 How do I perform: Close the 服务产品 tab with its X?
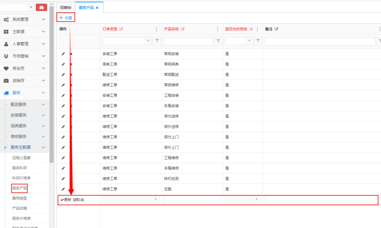coord(97,8)
